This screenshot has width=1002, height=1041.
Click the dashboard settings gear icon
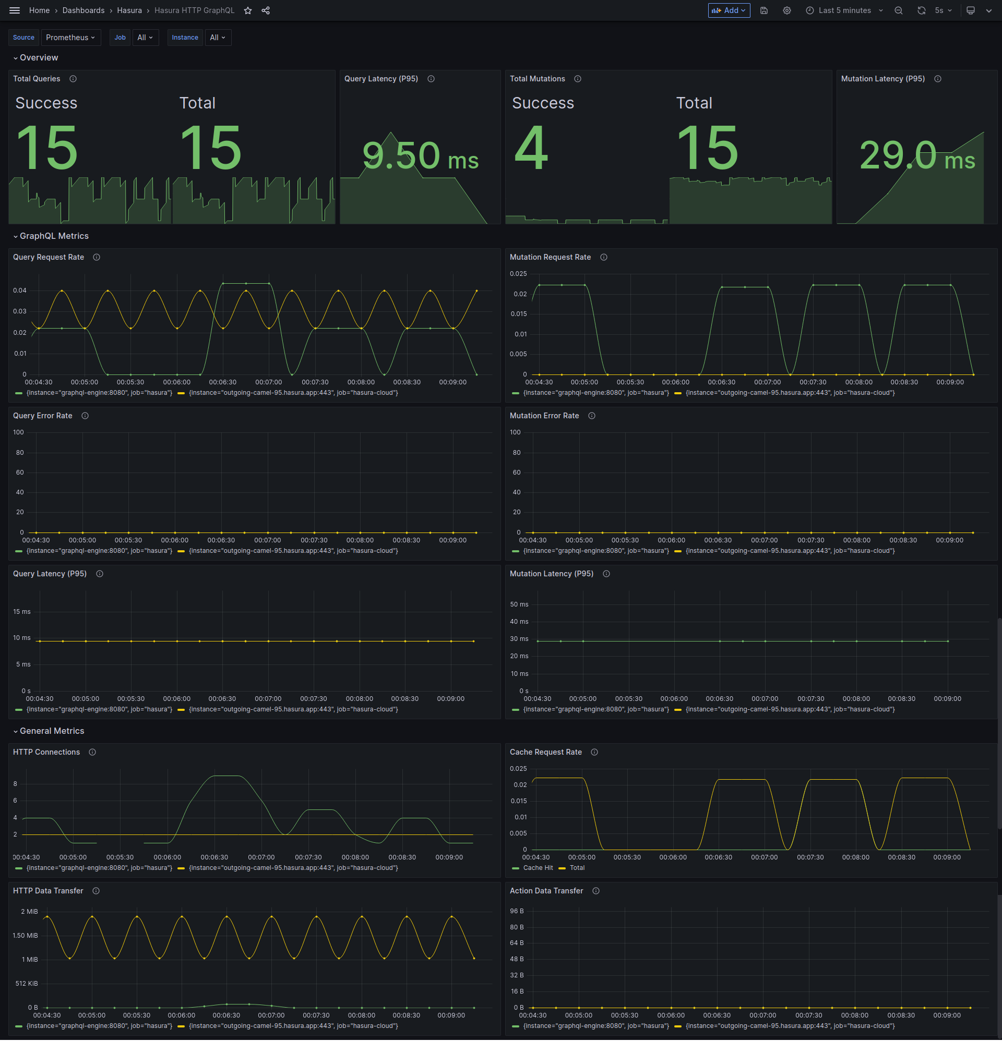point(785,10)
